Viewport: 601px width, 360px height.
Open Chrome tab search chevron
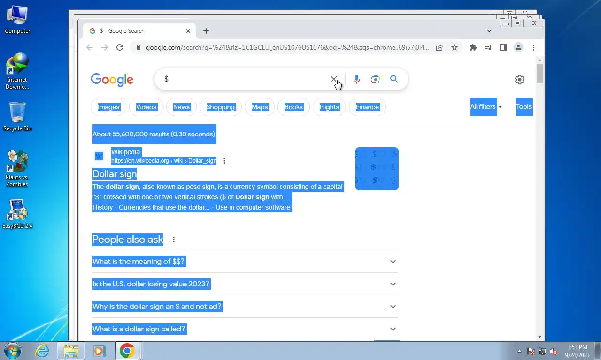[x=489, y=31]
